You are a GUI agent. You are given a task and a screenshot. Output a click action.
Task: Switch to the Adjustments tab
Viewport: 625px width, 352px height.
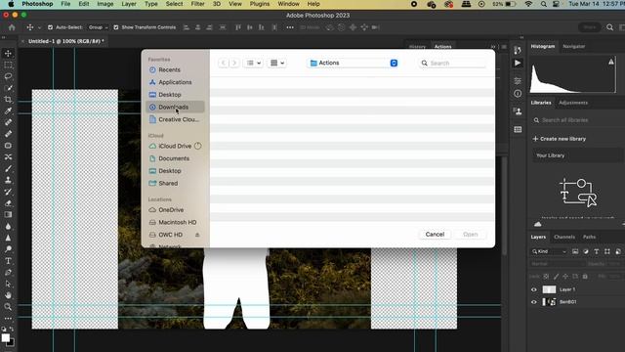tap(573, 103)
